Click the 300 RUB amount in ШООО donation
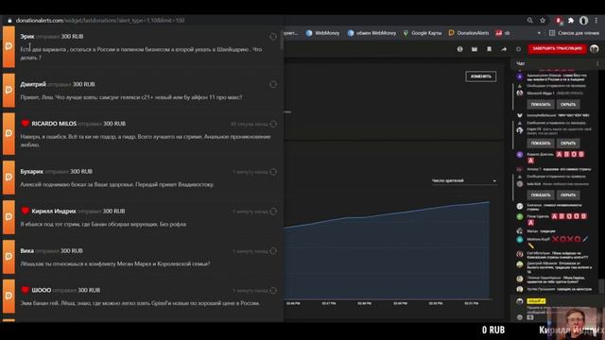This screenshot has height=340, width=605. (89, 290)
